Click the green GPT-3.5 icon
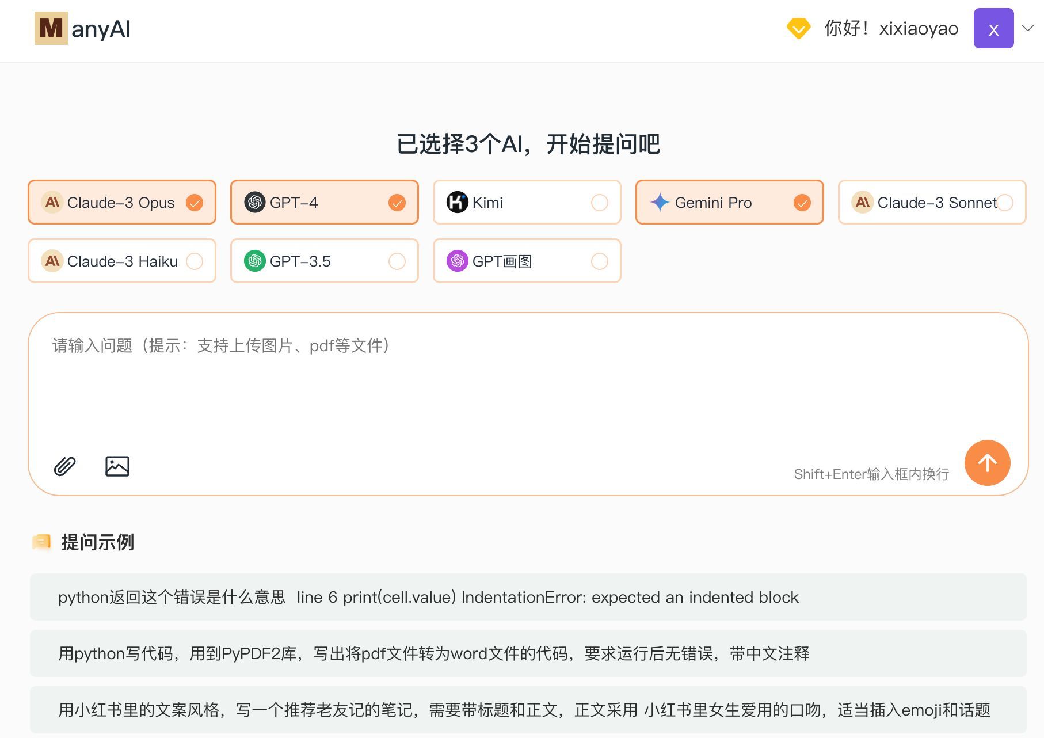1044x738 pixels. (x=254, y=261)
